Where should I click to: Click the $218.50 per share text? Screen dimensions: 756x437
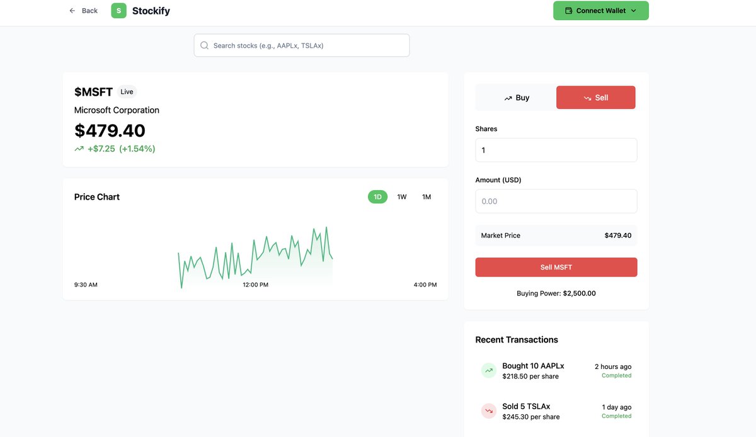click(x=530, y=377)
